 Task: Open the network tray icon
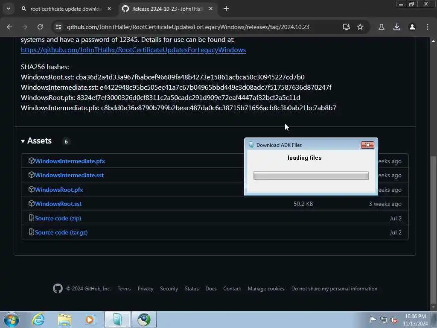coord(384,320)
